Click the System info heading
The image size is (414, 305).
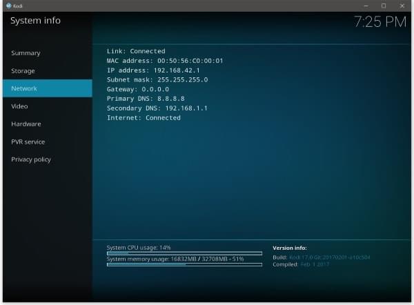[x=35, y=21]
